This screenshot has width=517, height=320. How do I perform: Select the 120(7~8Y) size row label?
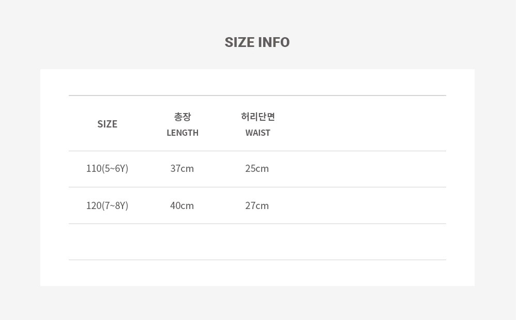coord(107,206)
